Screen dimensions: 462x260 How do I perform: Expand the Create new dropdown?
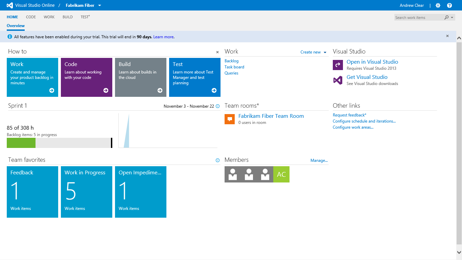point(325,52)
